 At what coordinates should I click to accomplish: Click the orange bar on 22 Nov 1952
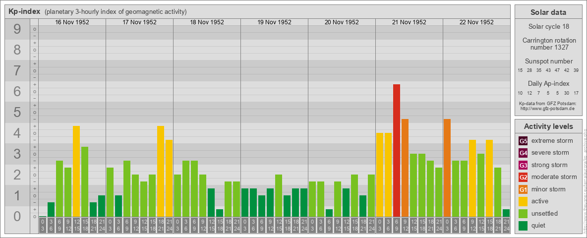click(x=447, y=168)
